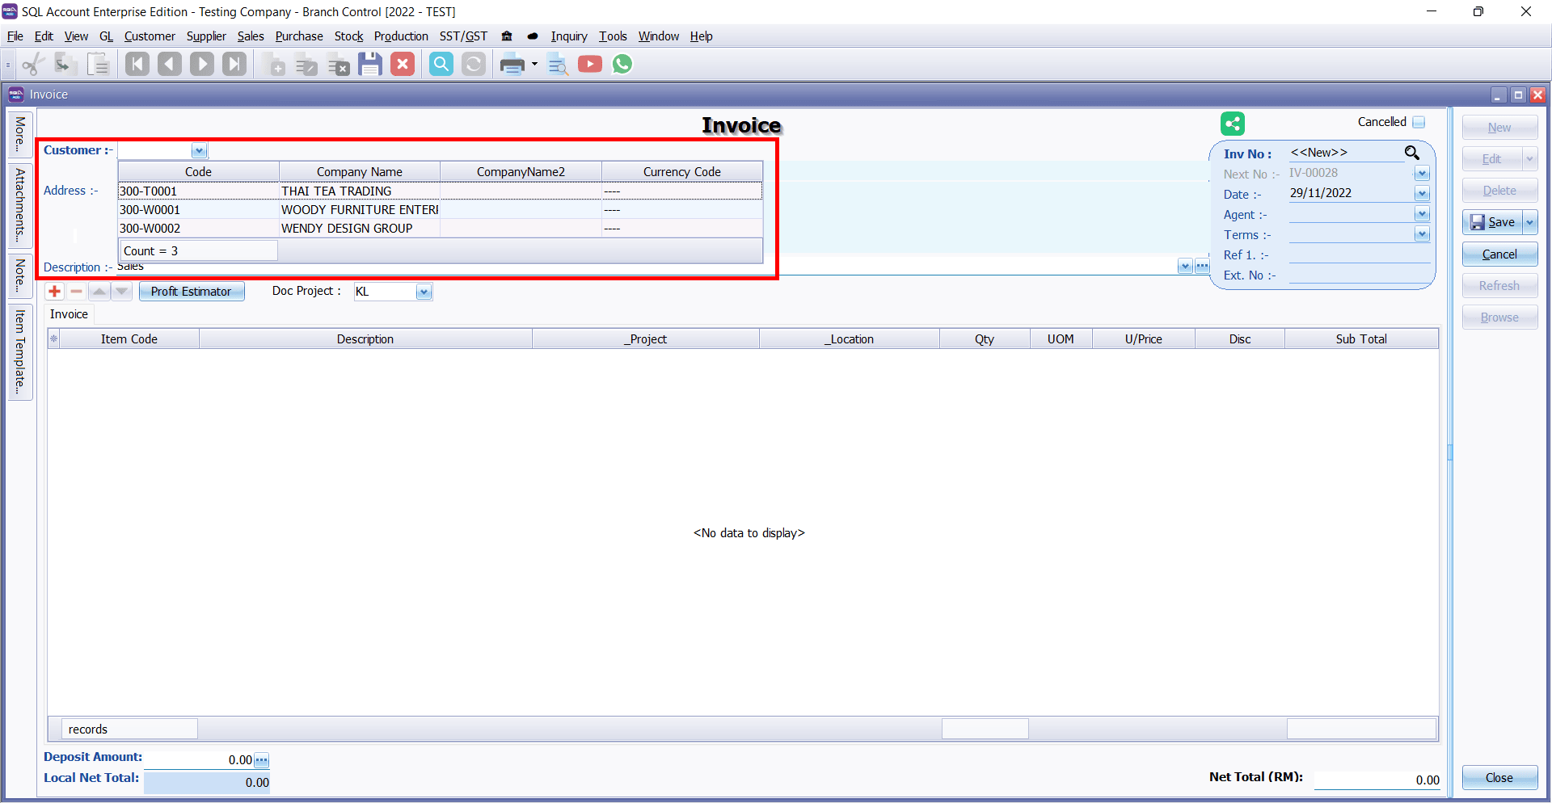
Task: Click the Save button
Action: pyautogui.click(x=1492, y=222)
